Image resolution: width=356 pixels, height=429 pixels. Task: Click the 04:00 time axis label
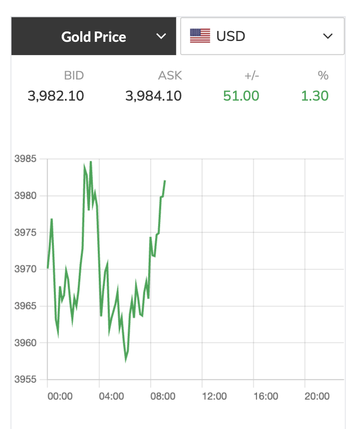coord(111,397)
